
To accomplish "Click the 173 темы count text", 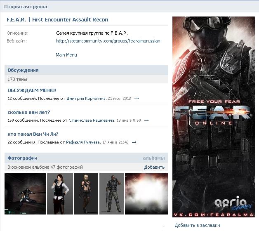I will 17,79.
